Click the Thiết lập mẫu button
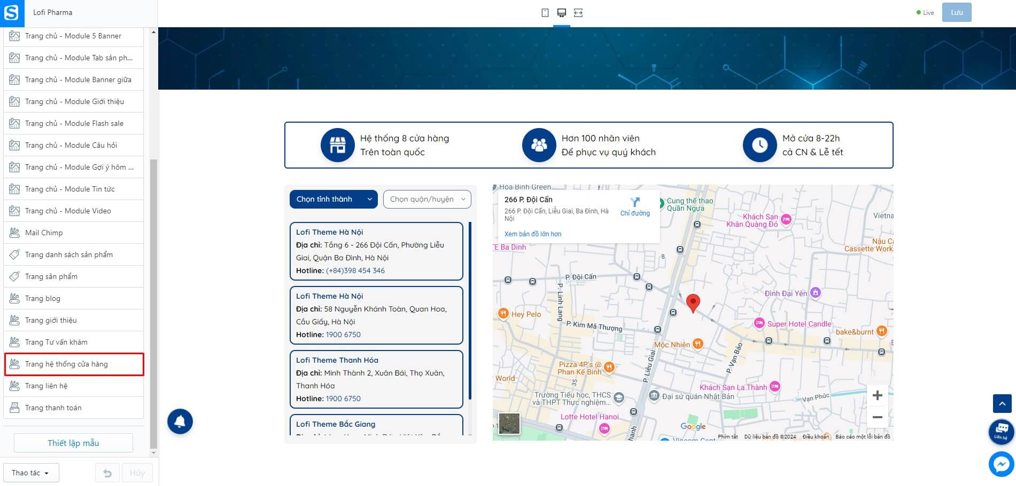The width and height of the screenshot is (1016, 486). point(73,443)
